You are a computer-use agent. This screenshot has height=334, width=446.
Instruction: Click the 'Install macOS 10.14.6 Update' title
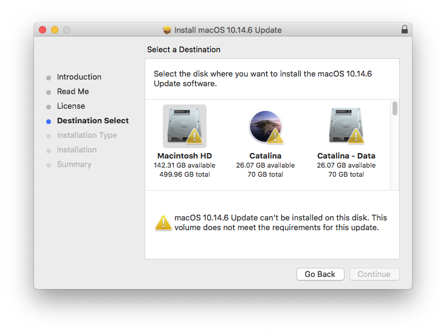pos(228,30)
